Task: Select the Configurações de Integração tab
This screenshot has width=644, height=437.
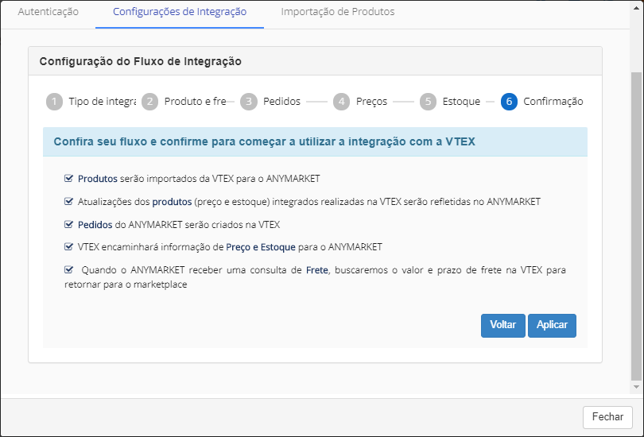Action: pos(180,12)
